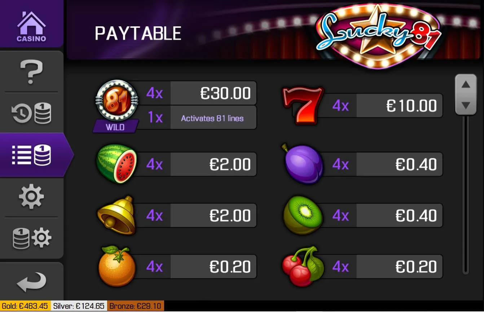Open the settings gear section
The width and height of the screenshot is (484, 312).
[x=31, y=197]
